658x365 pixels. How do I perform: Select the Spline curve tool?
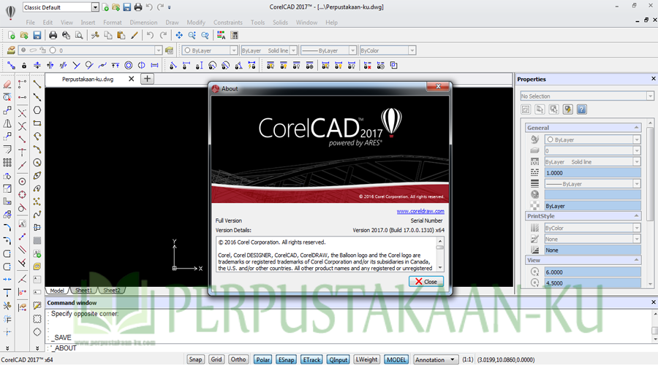pos(37,215)
